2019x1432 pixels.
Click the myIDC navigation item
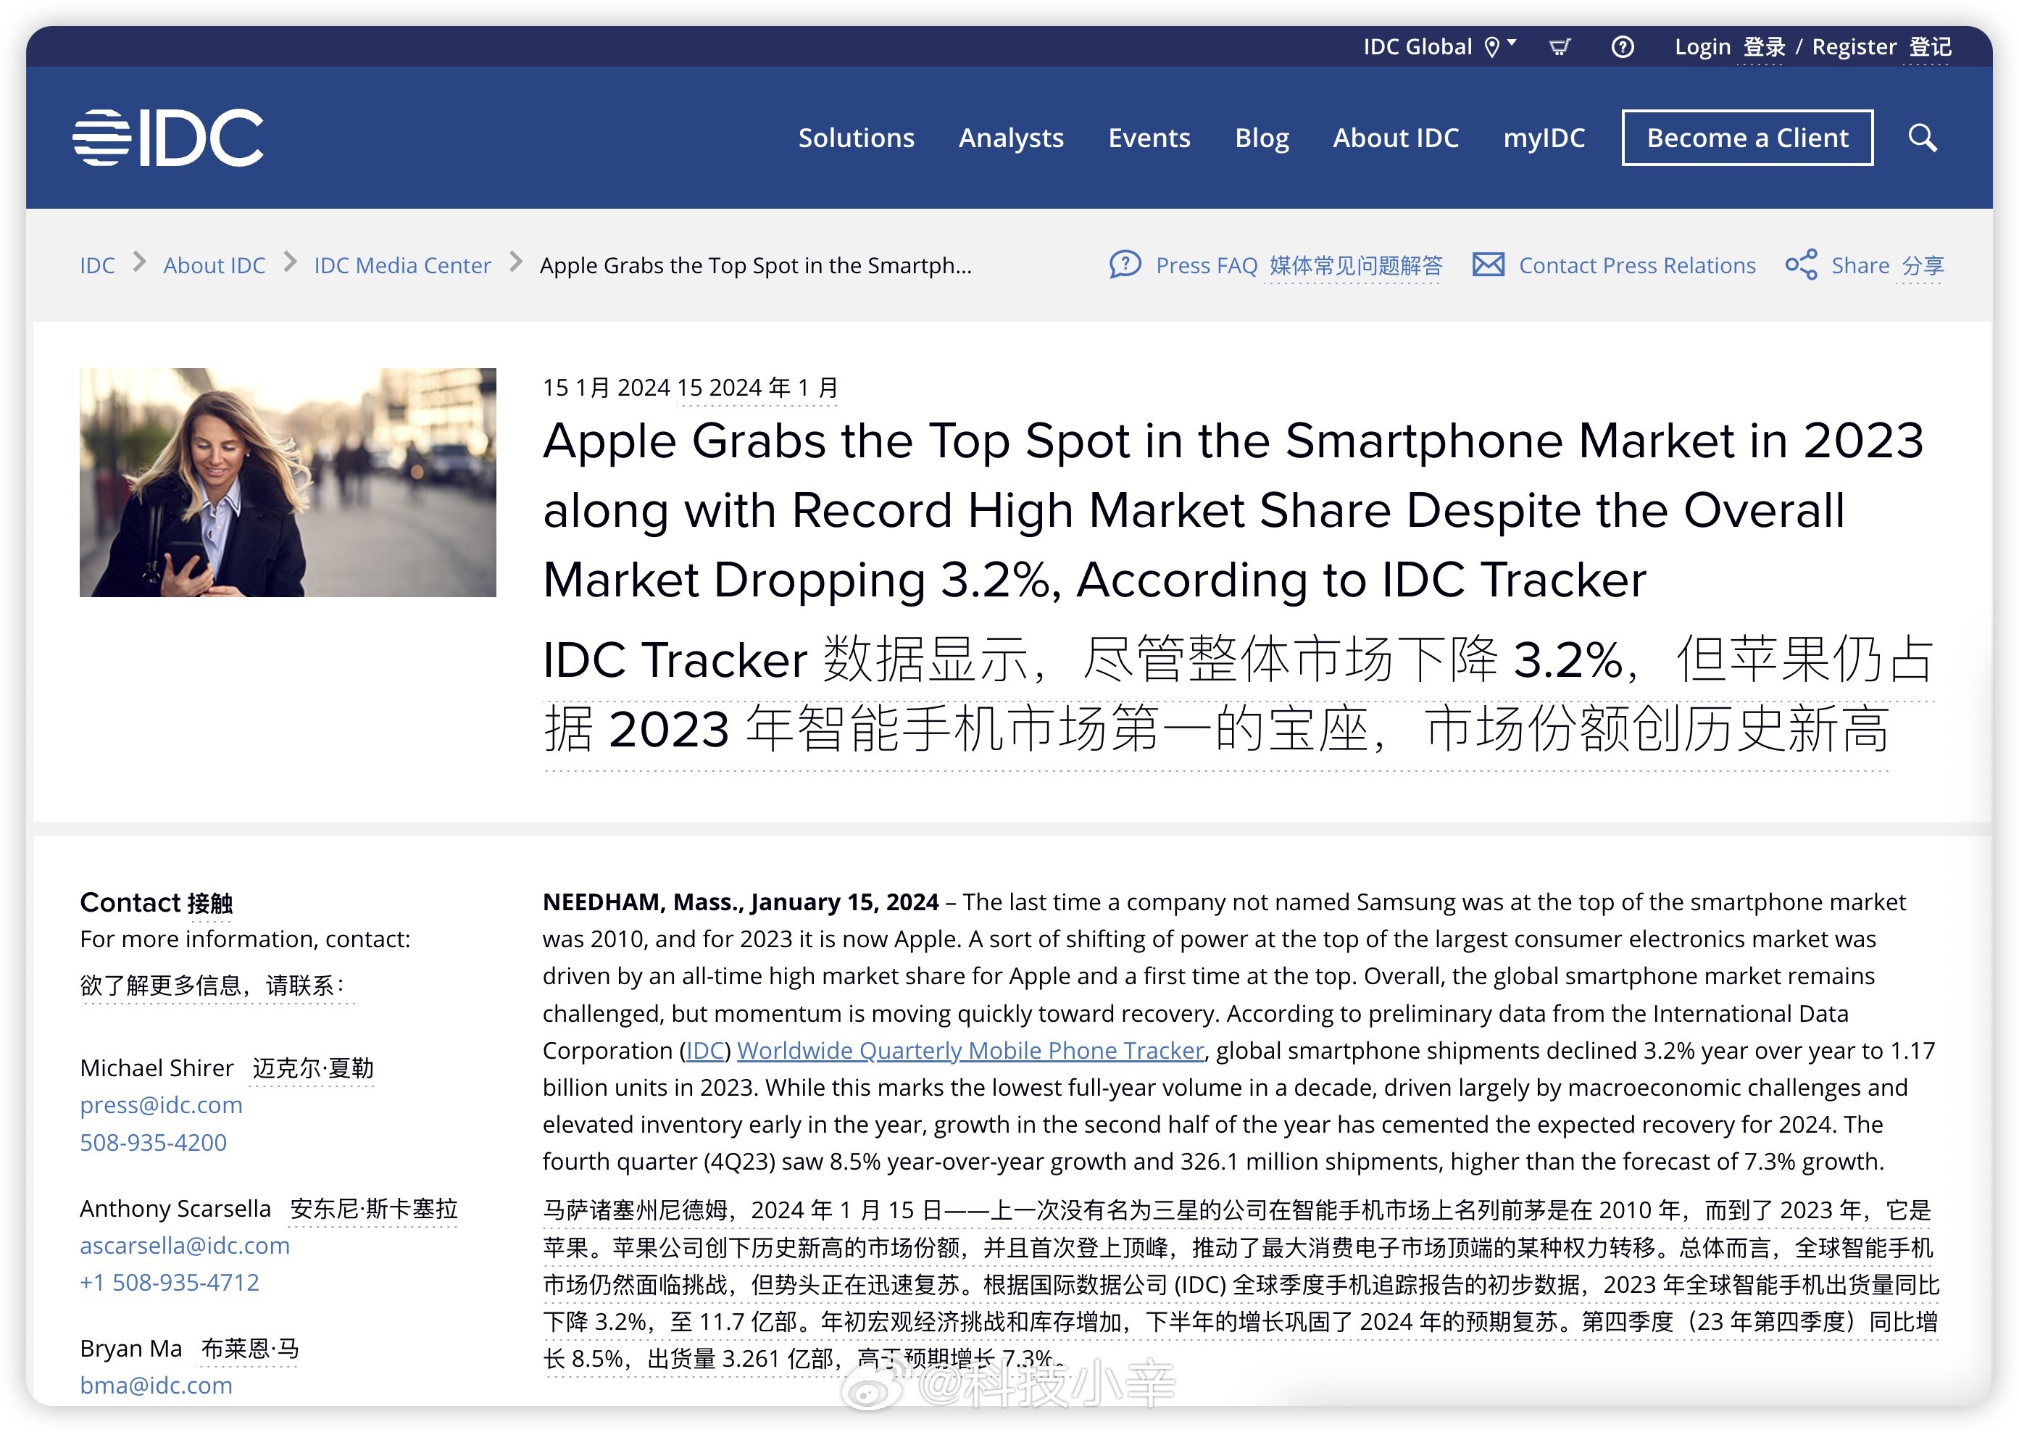point(1544,139)
